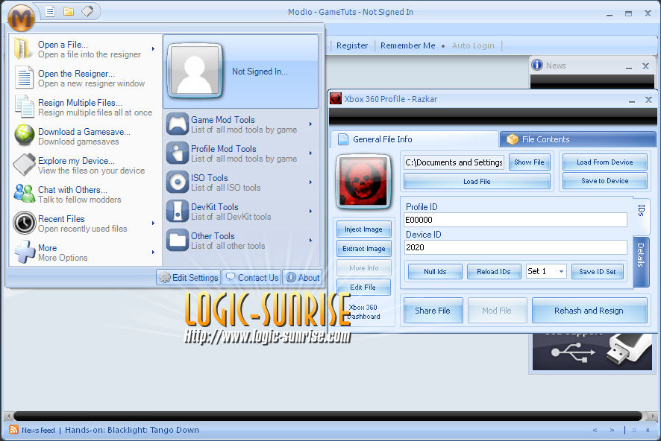Image resolution: width=661 pixels, height=441 pixels.
Task: Switch to the File Contents tab
Action: pos(577,139)
